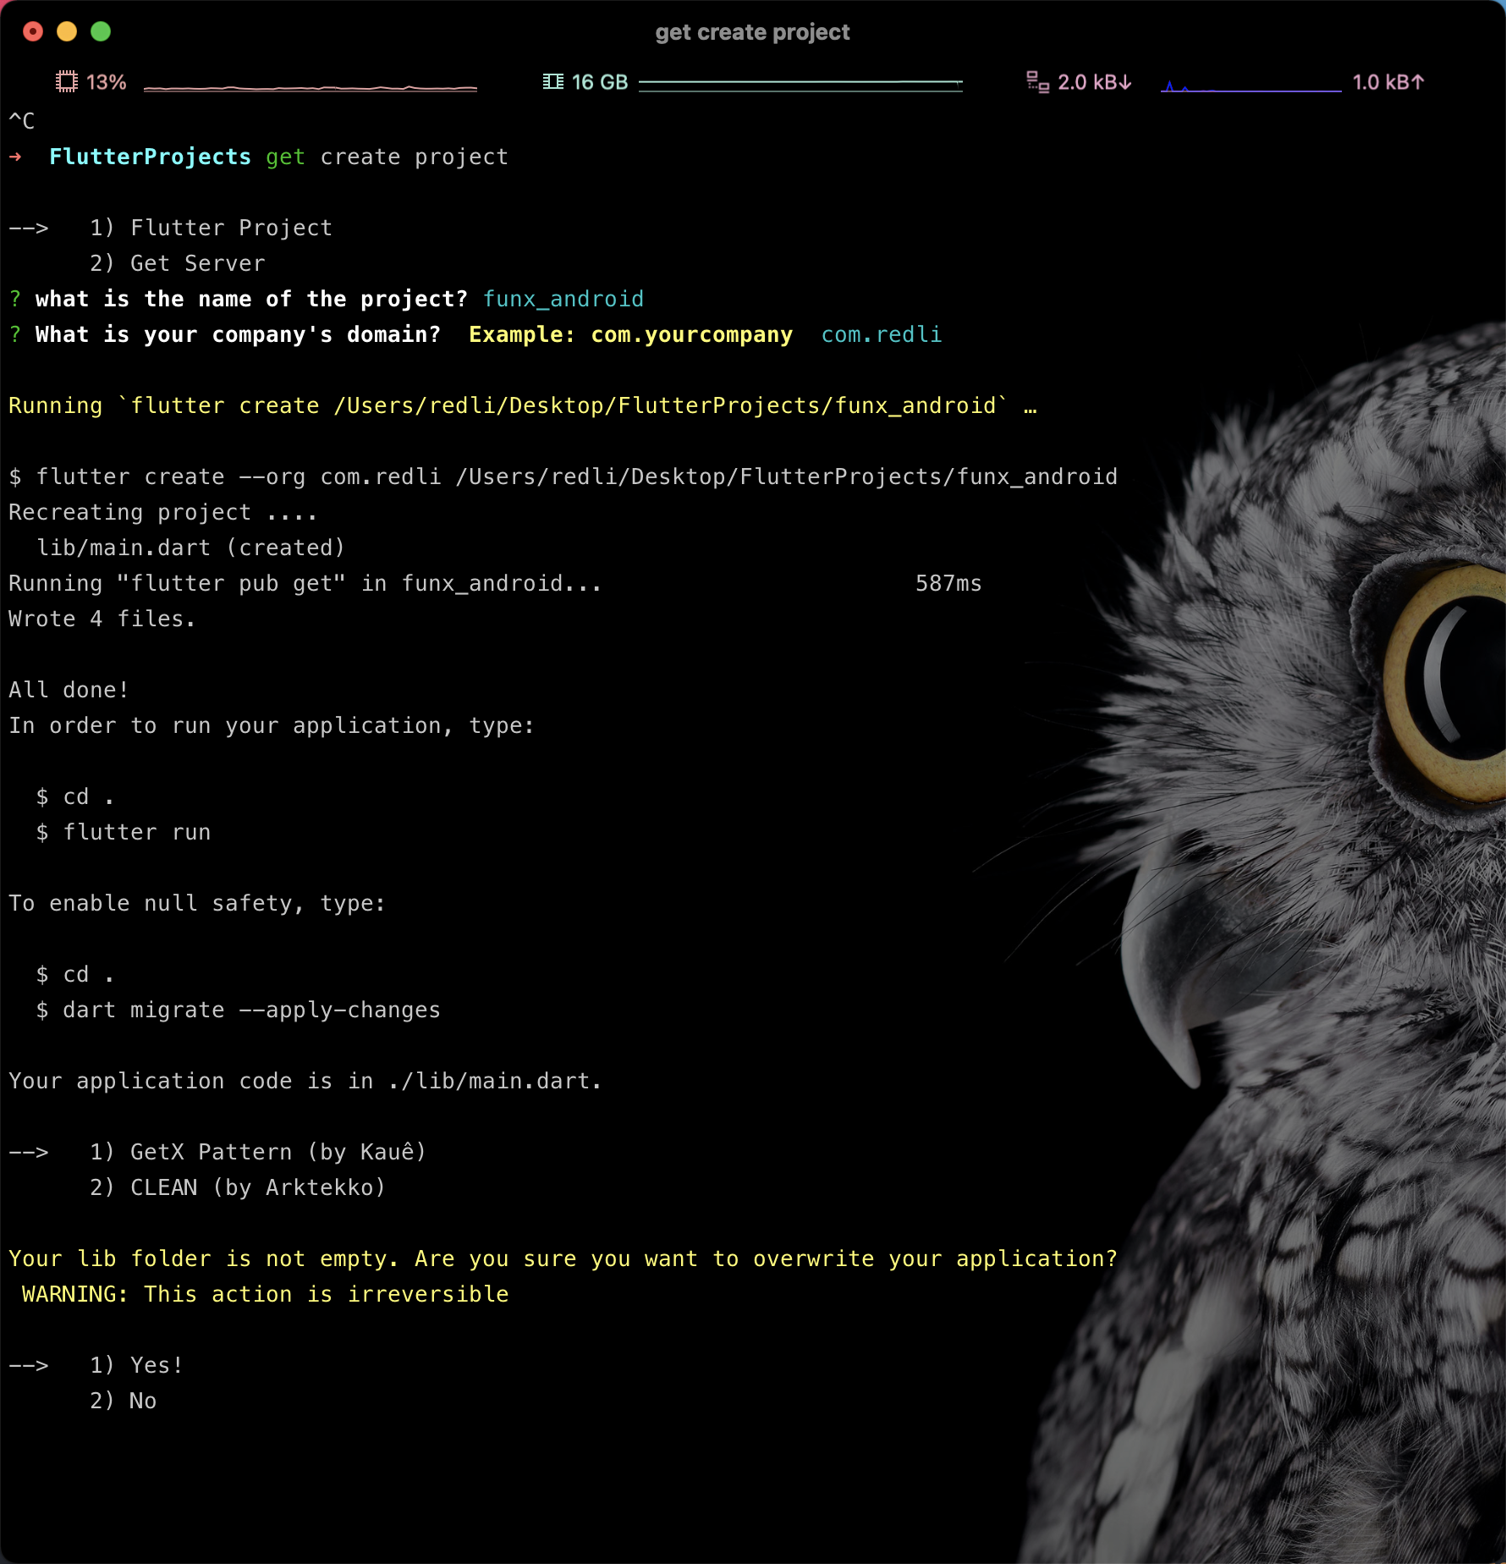This screenshot has width=1506, height=1564.
Task: Zoom the terminal using the green button
Action: pos(101,32)
